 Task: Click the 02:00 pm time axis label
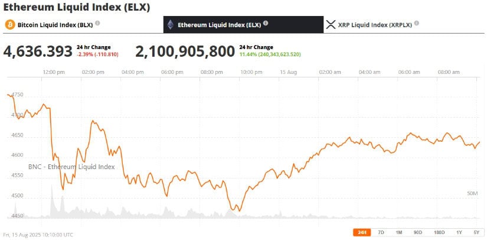pyautogui.click(x=93, y=72)
